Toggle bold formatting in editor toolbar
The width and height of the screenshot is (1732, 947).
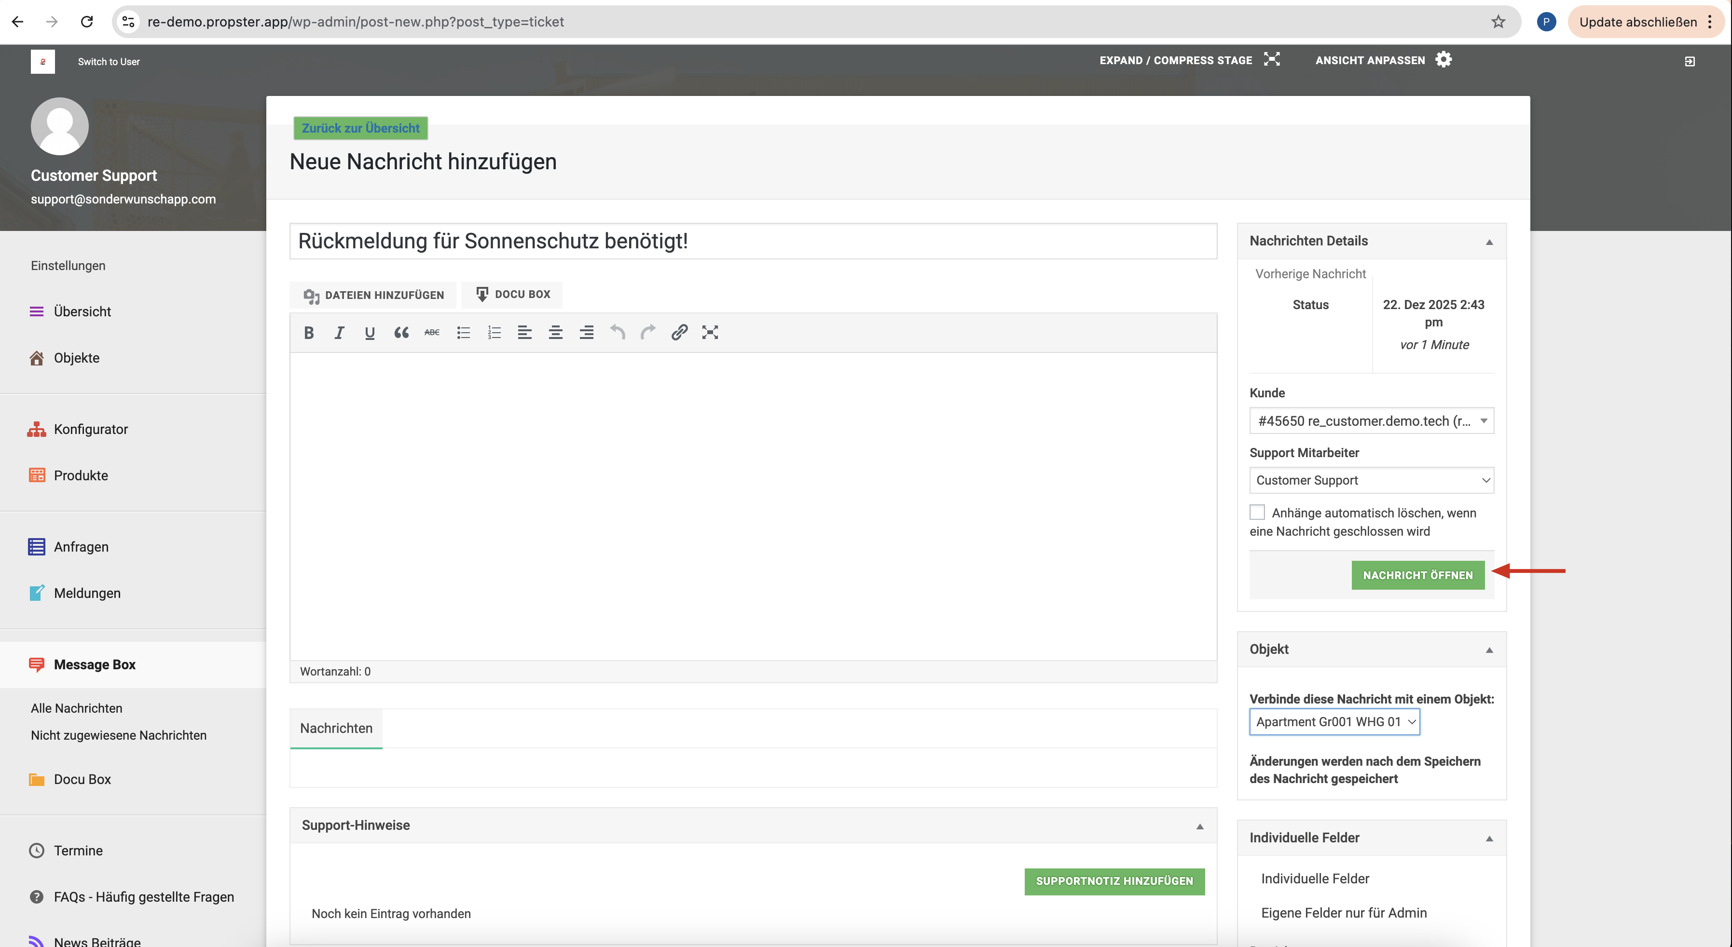click(x=309, y=333)
